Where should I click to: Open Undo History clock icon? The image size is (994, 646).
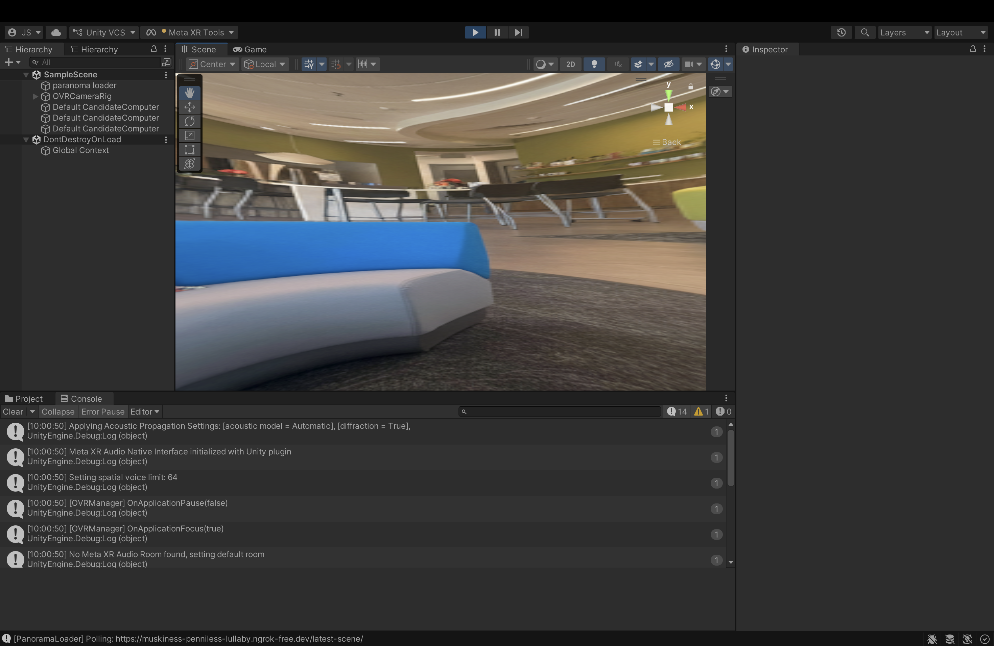(x=841, y=32)
